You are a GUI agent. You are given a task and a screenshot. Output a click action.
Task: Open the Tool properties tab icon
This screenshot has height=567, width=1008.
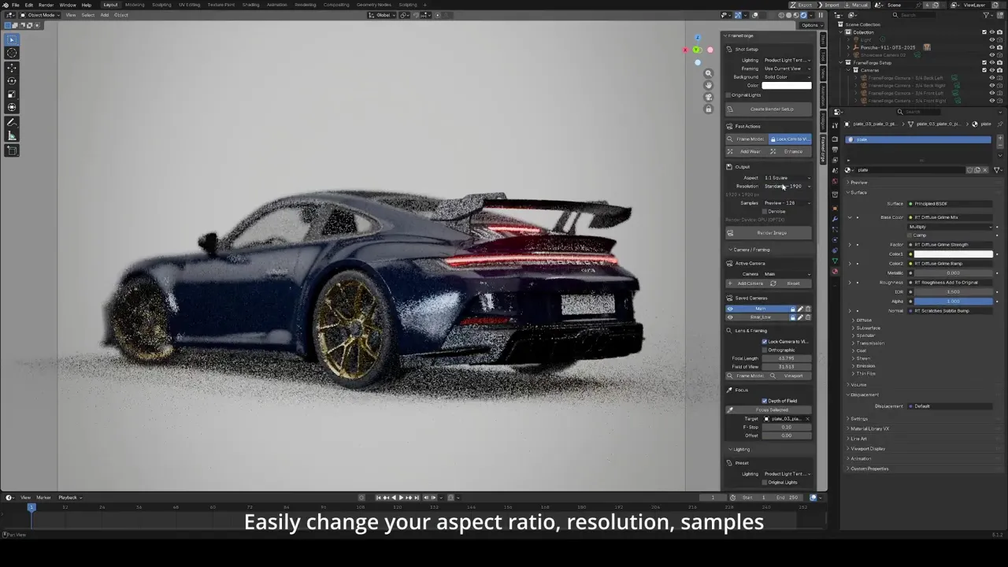coord(835,125)
